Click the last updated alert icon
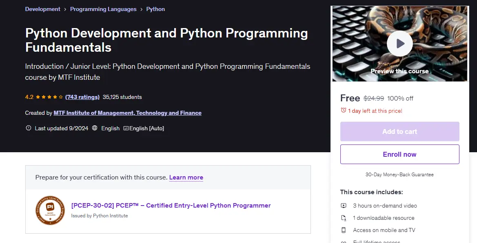 click(x=28, y=128)
